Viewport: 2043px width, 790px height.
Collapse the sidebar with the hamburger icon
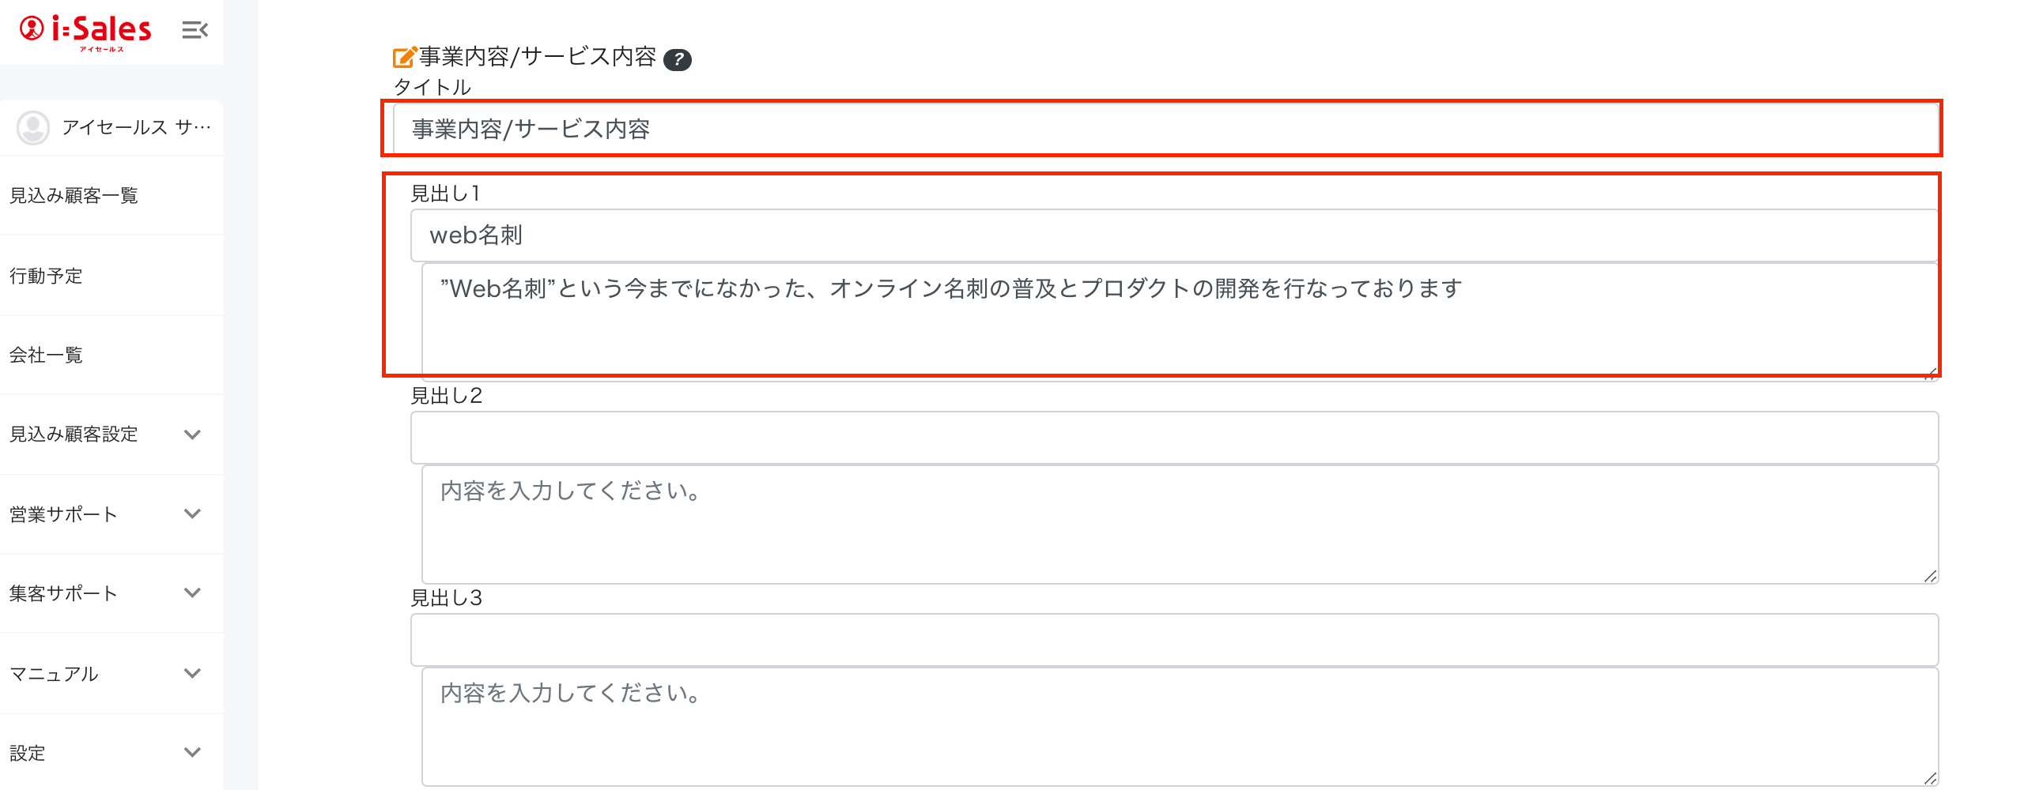(194, 30)
